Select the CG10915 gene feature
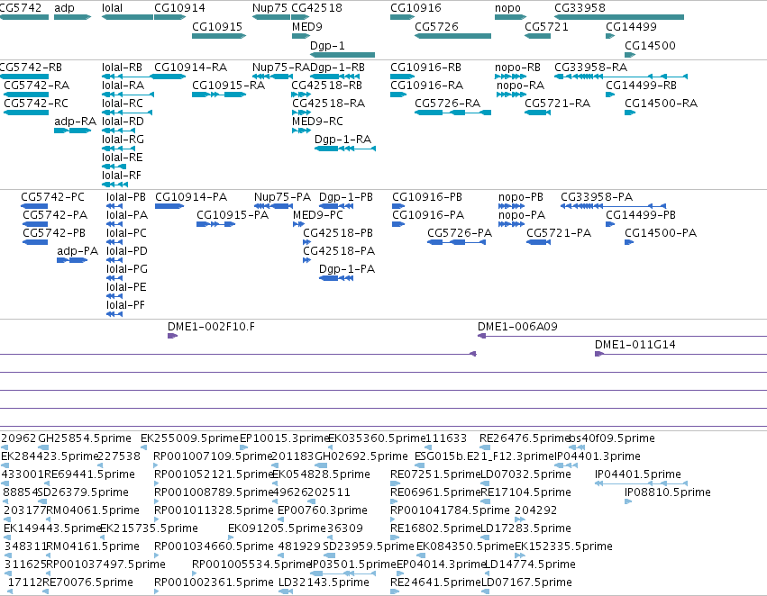The height and width of the screenshot is (596, 767). click(219, 36)
